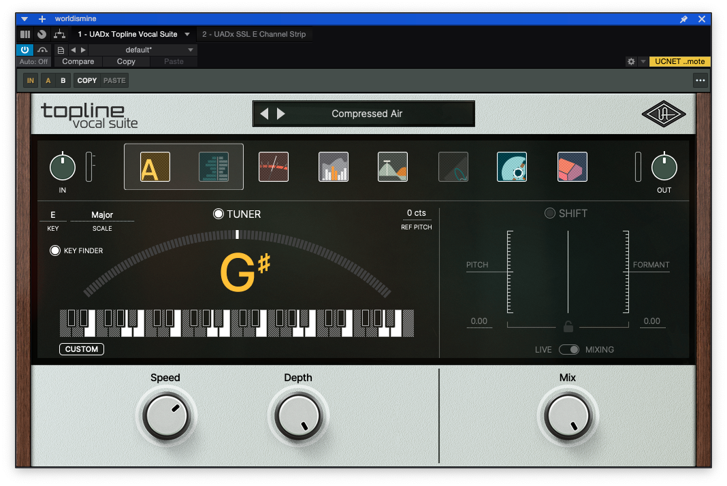Enable the dimmed dark module icon
727x486 pixels.
point(453,167)
